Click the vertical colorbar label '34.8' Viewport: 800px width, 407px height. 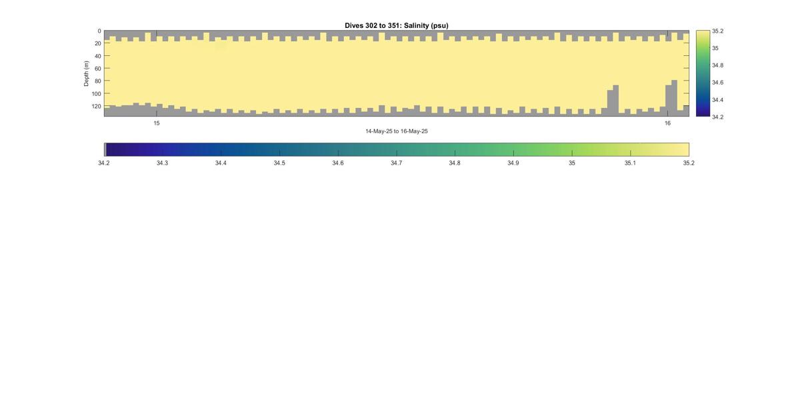pyautogui.click(x=717, y=65)
